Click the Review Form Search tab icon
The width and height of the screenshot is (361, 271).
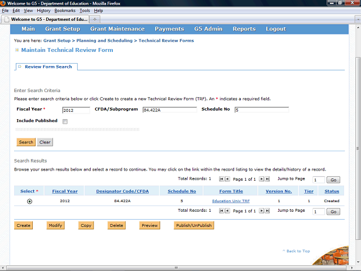click(20, 67)
